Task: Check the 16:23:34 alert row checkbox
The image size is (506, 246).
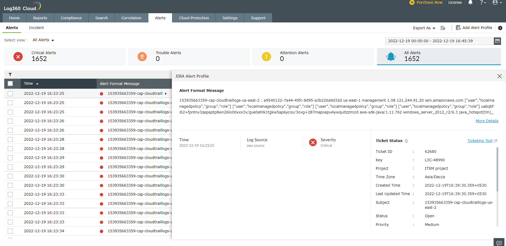Action: (x=10, y=231)
